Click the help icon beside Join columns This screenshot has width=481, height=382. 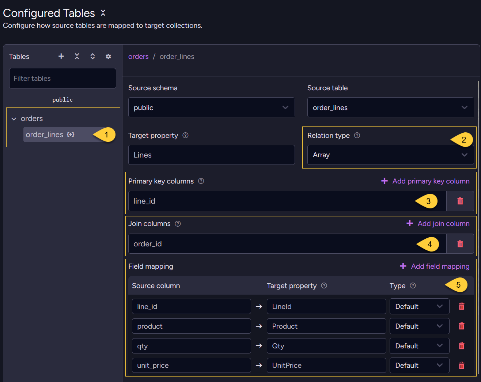tap(178, 224)
